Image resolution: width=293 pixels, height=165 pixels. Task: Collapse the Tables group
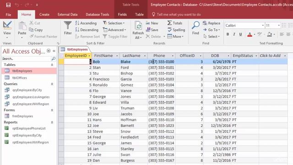(x=52, y=65)
